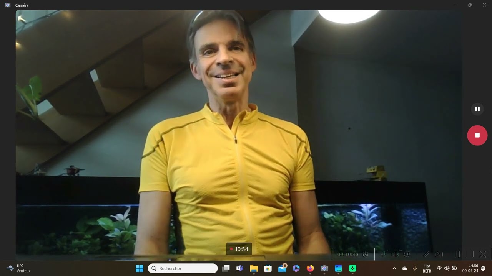Take a screenshot with overlay camera icon
This screenshot has width=492, height=276.
(x=439, y=254)
